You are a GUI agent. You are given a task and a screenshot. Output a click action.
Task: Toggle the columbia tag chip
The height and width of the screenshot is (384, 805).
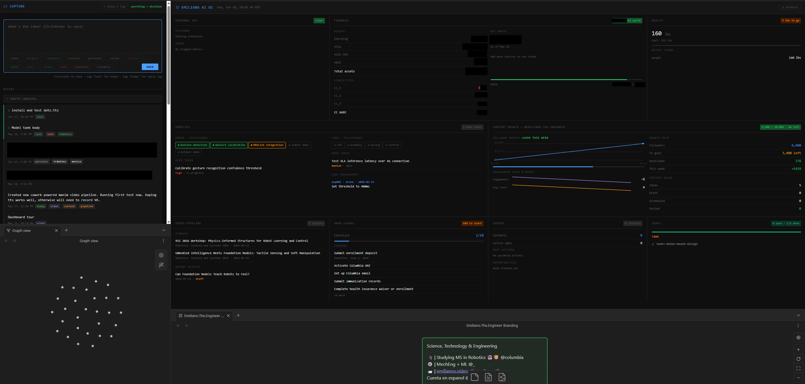point(103,67)
